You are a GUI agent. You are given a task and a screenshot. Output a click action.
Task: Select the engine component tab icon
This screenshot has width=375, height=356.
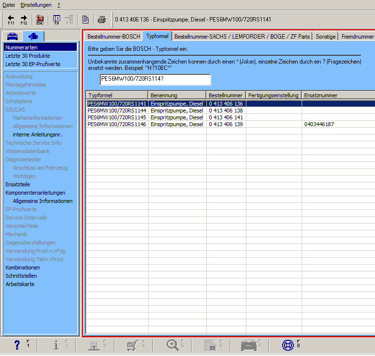coord(33,36)
